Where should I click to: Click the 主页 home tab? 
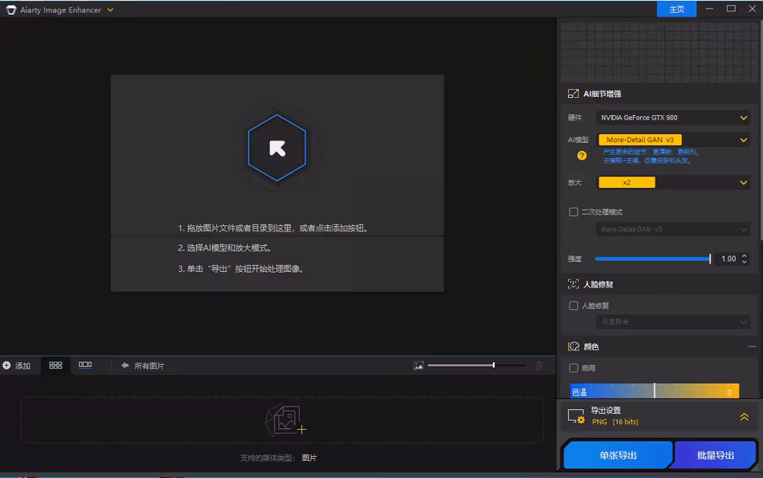[676, 9]
